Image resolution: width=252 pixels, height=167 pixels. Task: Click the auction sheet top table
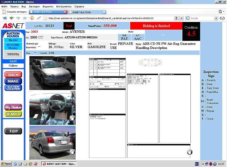point(107,67)
